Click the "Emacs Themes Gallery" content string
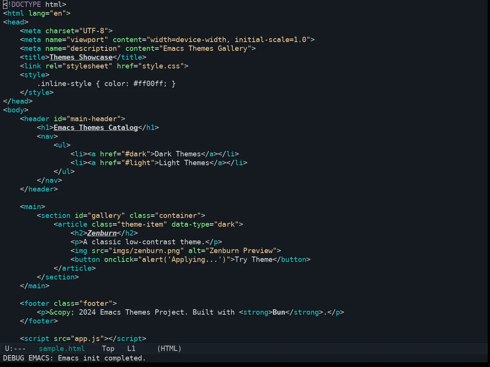 205,49
